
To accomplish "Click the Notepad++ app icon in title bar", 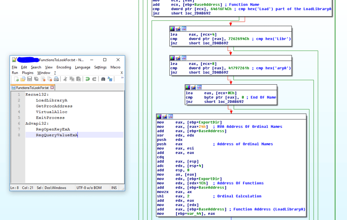I will point(14,60).
